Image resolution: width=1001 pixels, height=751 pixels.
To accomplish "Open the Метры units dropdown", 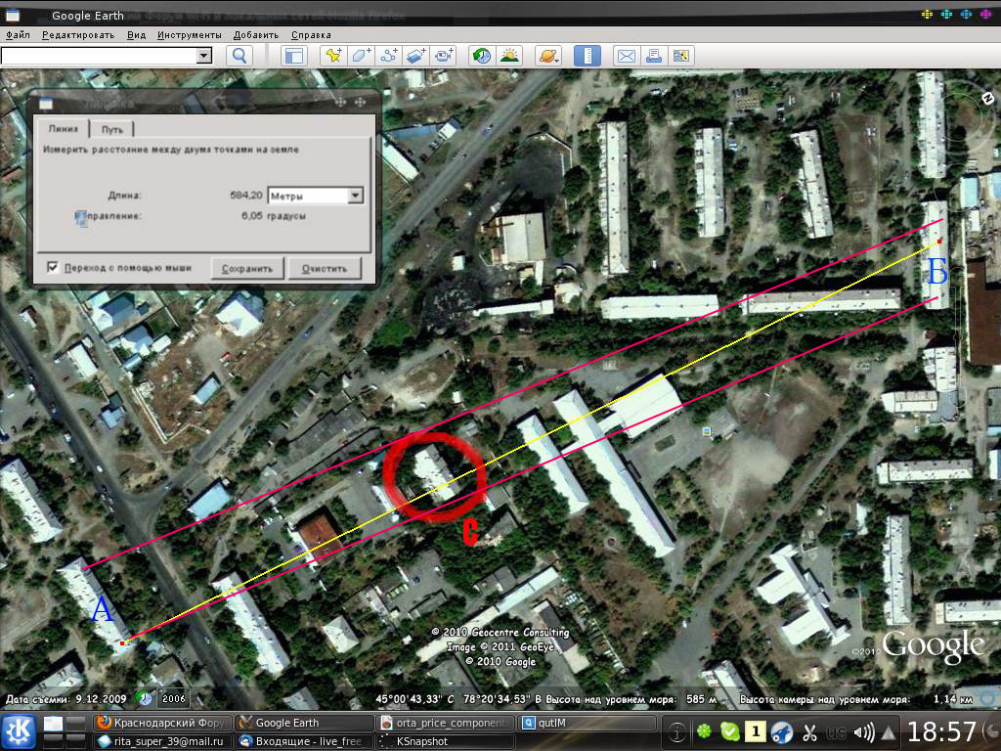I will (316, 196).
